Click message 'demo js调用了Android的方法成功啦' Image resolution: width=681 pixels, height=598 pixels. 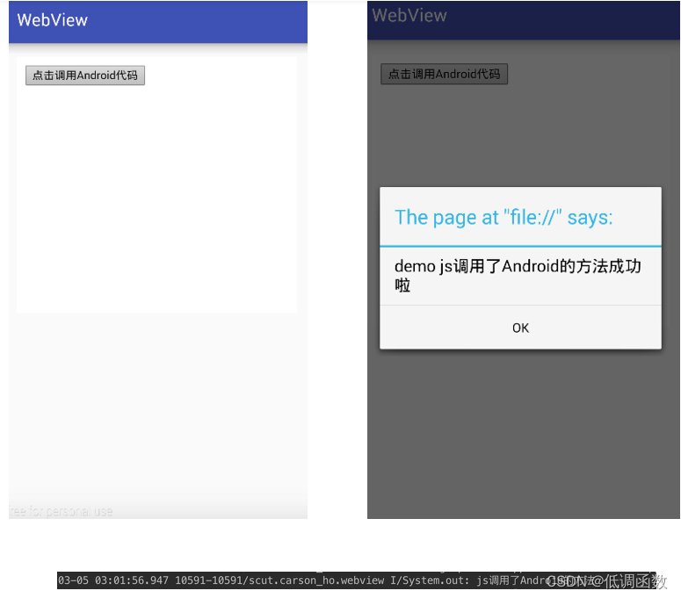518,275
